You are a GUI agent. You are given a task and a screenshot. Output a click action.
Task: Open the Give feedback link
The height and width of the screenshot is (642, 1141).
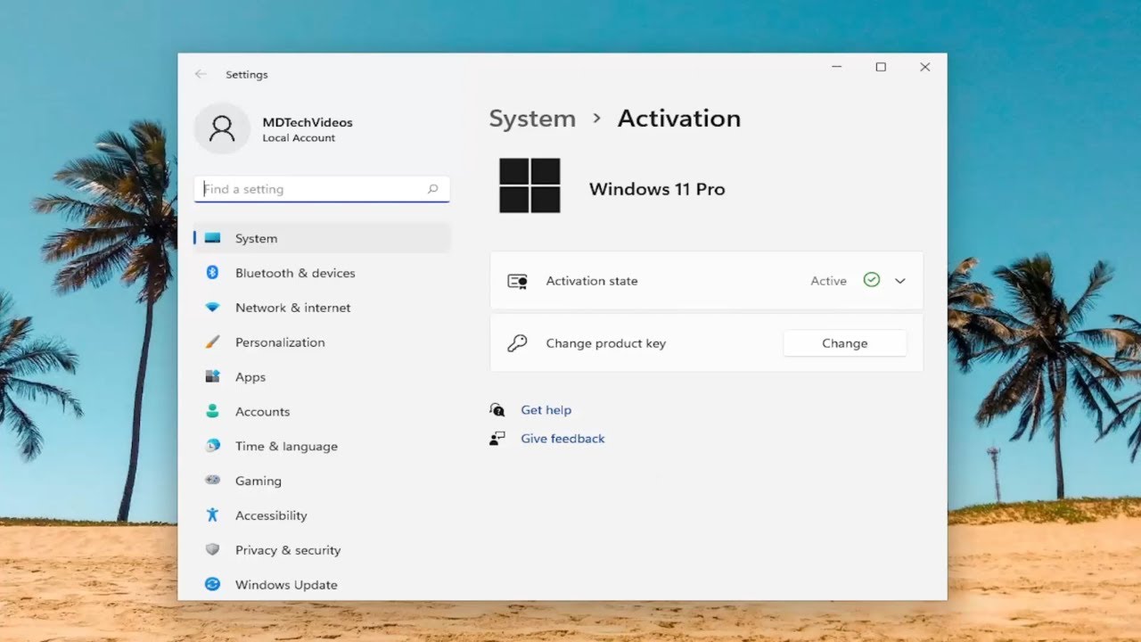562,439
